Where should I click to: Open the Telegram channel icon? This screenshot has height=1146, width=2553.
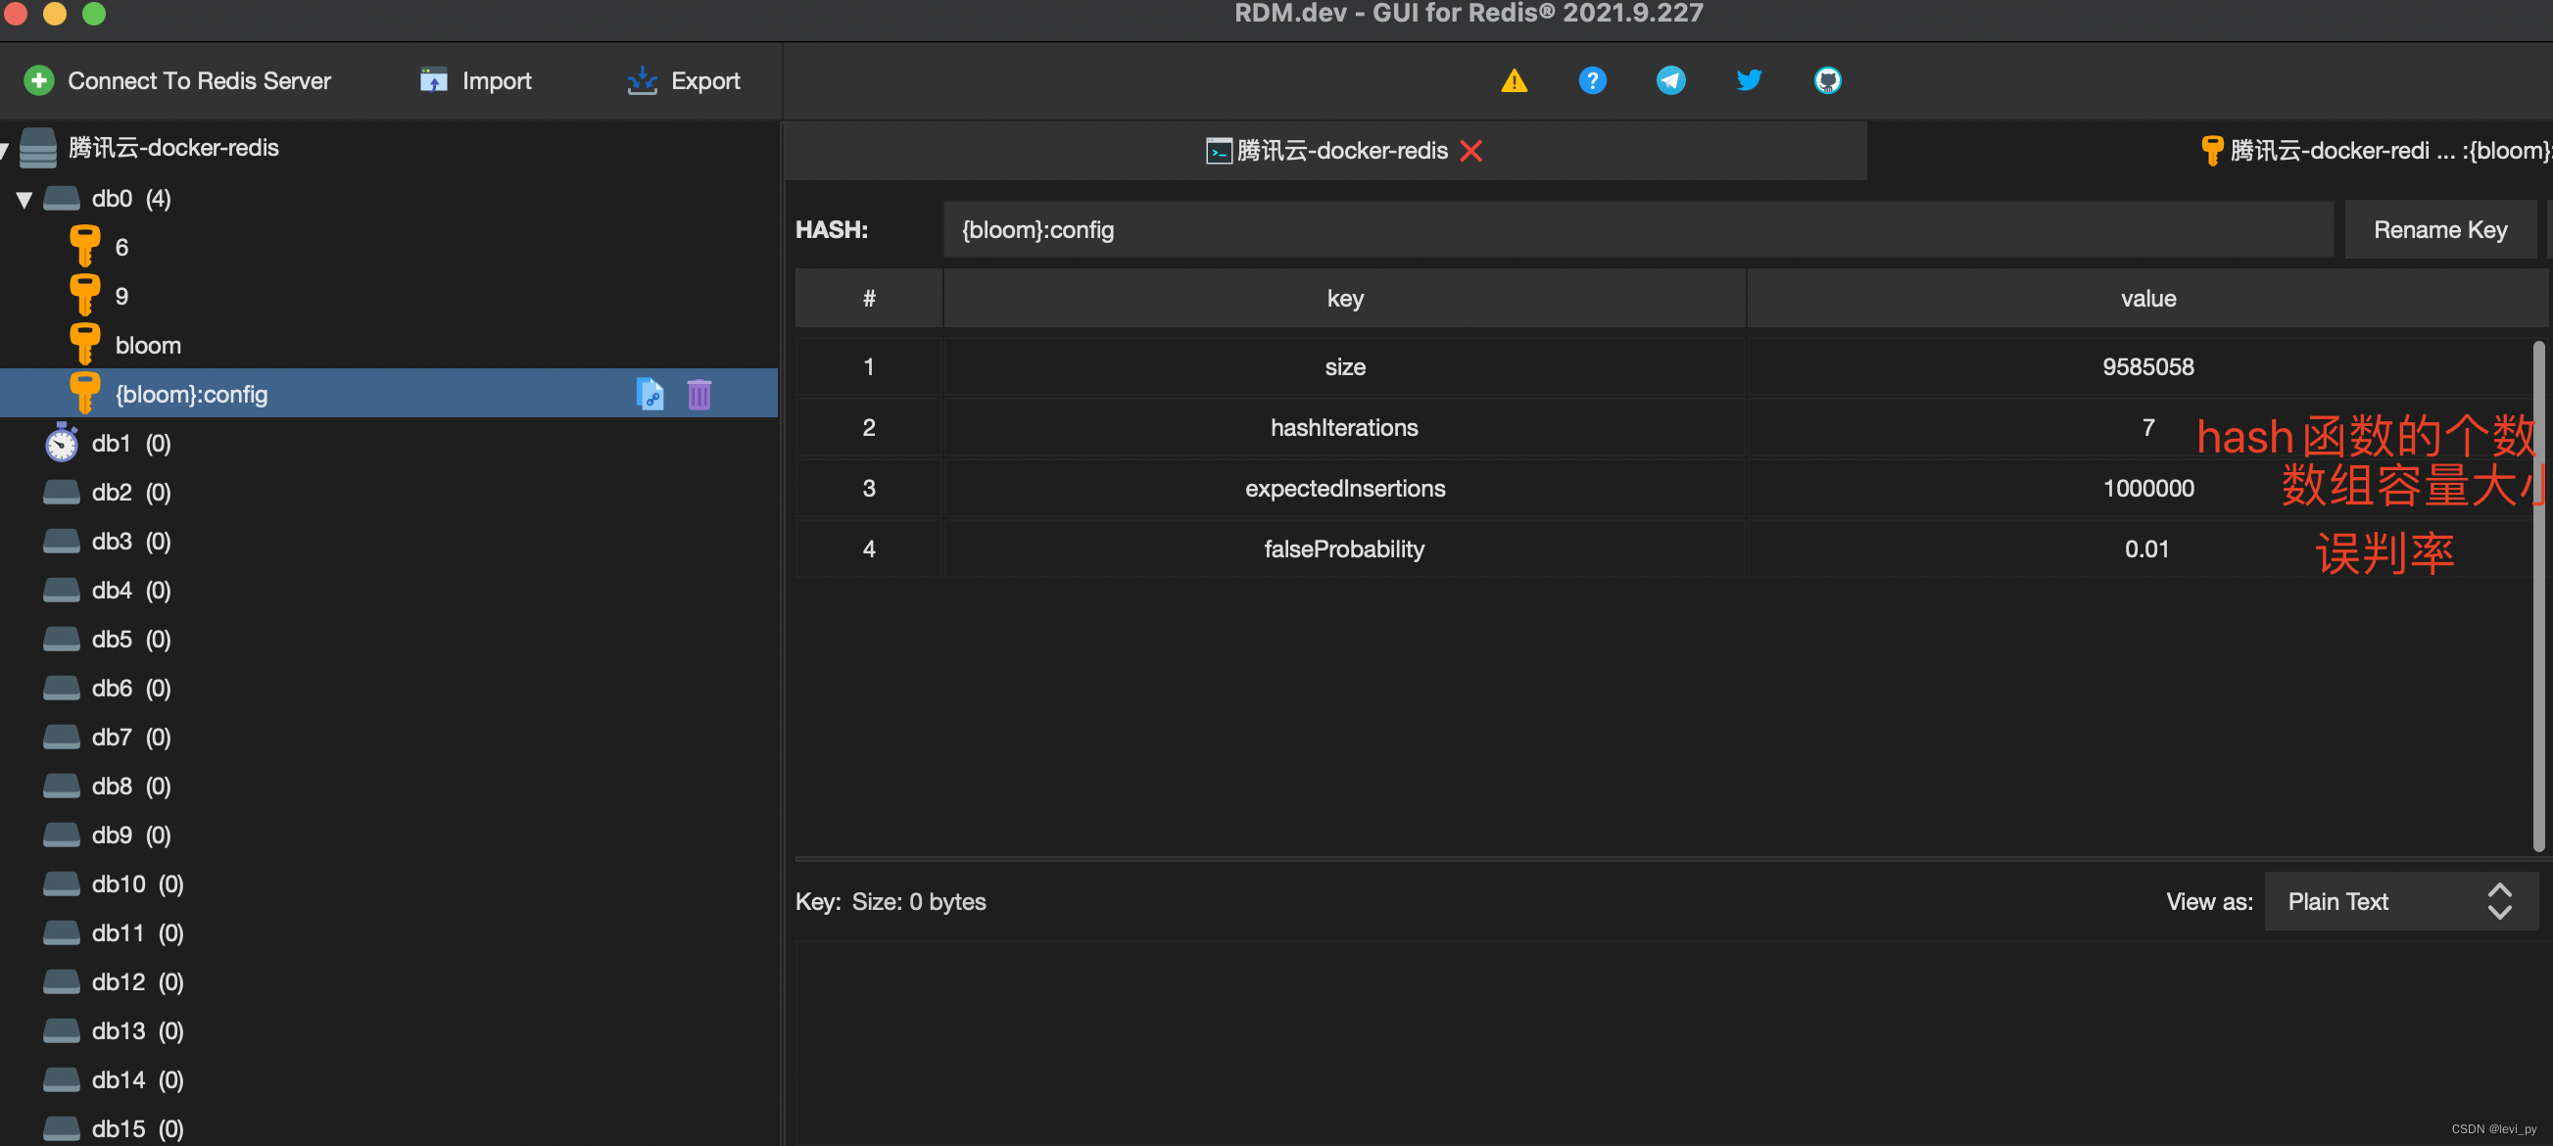point(1670,80)
